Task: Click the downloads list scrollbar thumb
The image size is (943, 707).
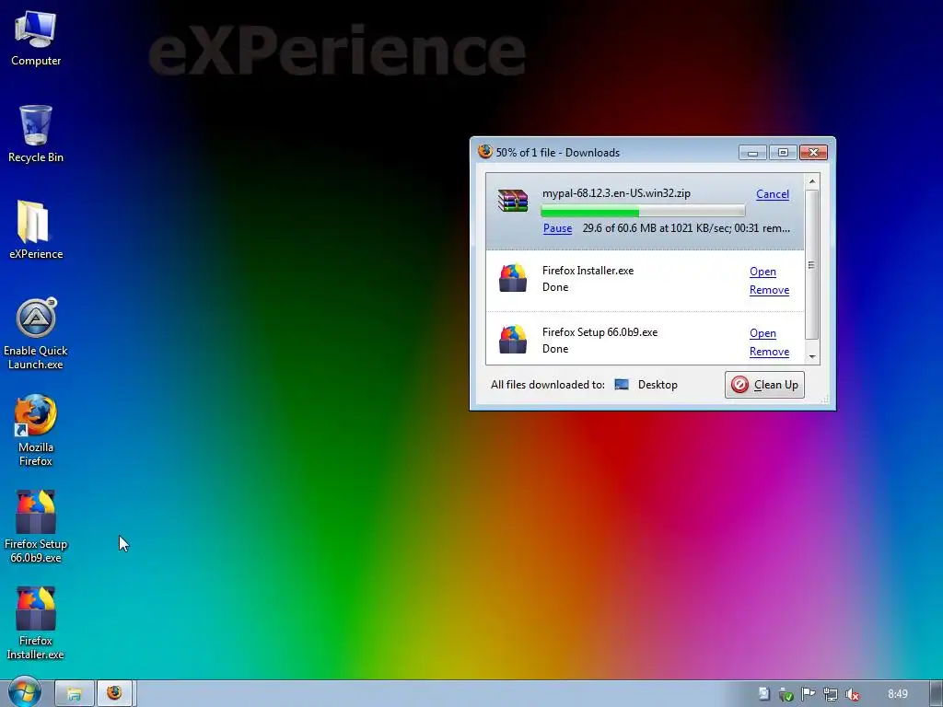Action: point(812,264)
